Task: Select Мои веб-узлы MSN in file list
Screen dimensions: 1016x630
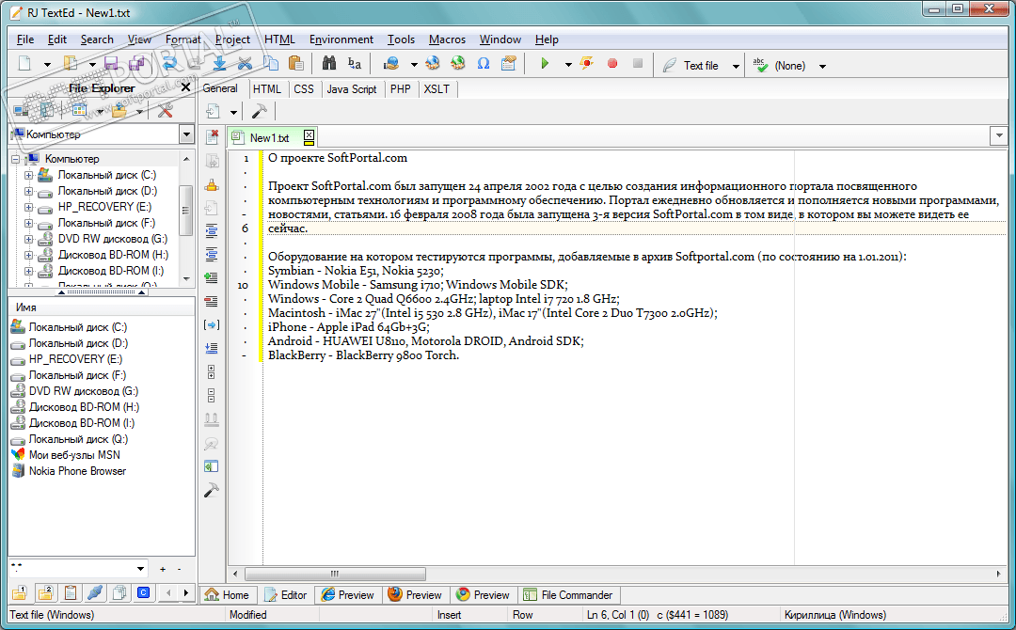Action: point(74,454)
